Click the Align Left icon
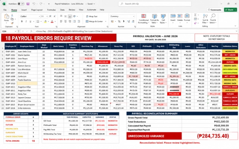The width and height of the screenshot is (239, 149). click(x=61, y=22)
